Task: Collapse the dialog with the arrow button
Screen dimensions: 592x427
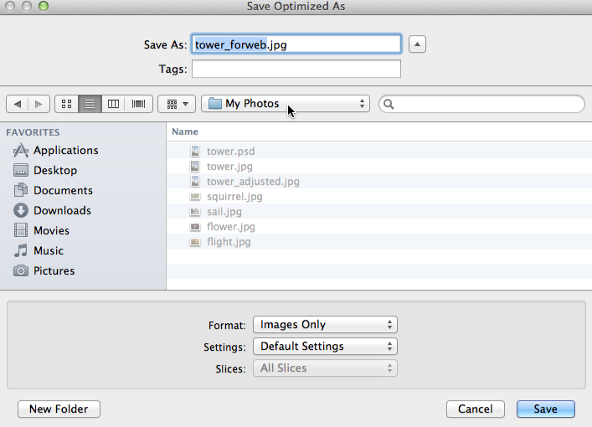Action: [419, 44]
